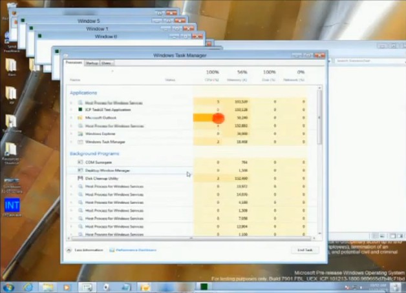This screenshot has height=293, width=406.
Task: Open the Performance Dashboard link
Action: pyautogui.click(x=136, y=250)
